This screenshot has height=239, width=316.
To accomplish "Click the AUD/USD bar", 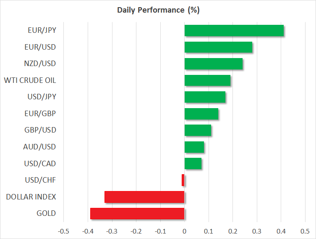I will point(194,147).
